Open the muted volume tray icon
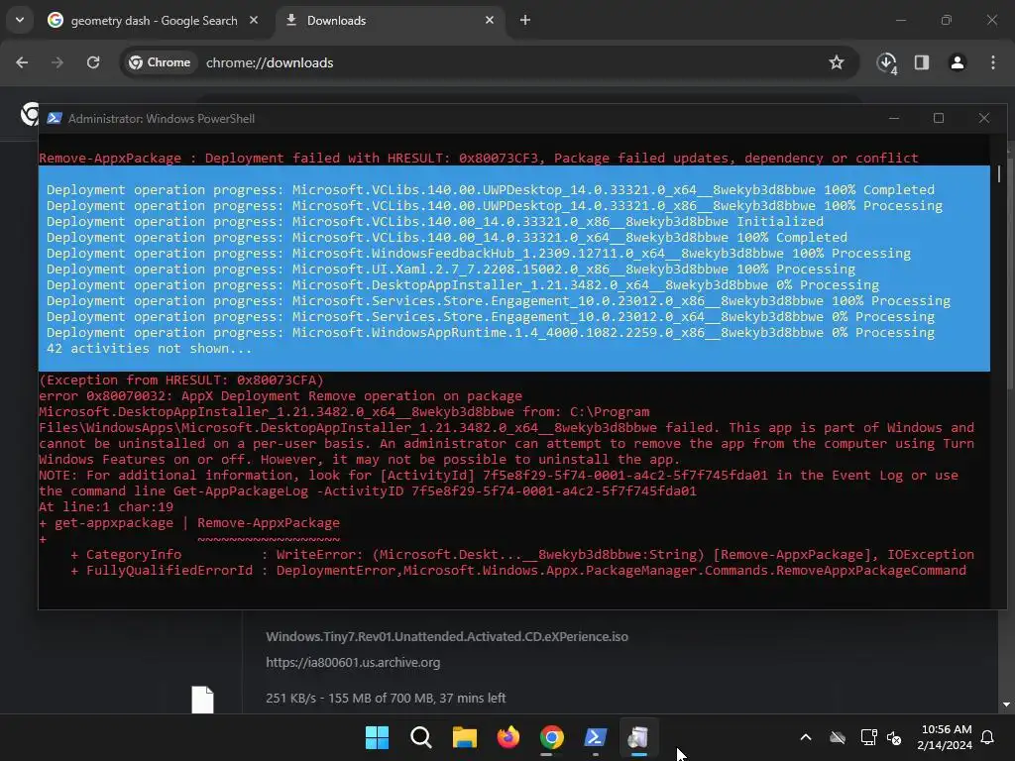Screen dimensions: 1015x761 894,737
